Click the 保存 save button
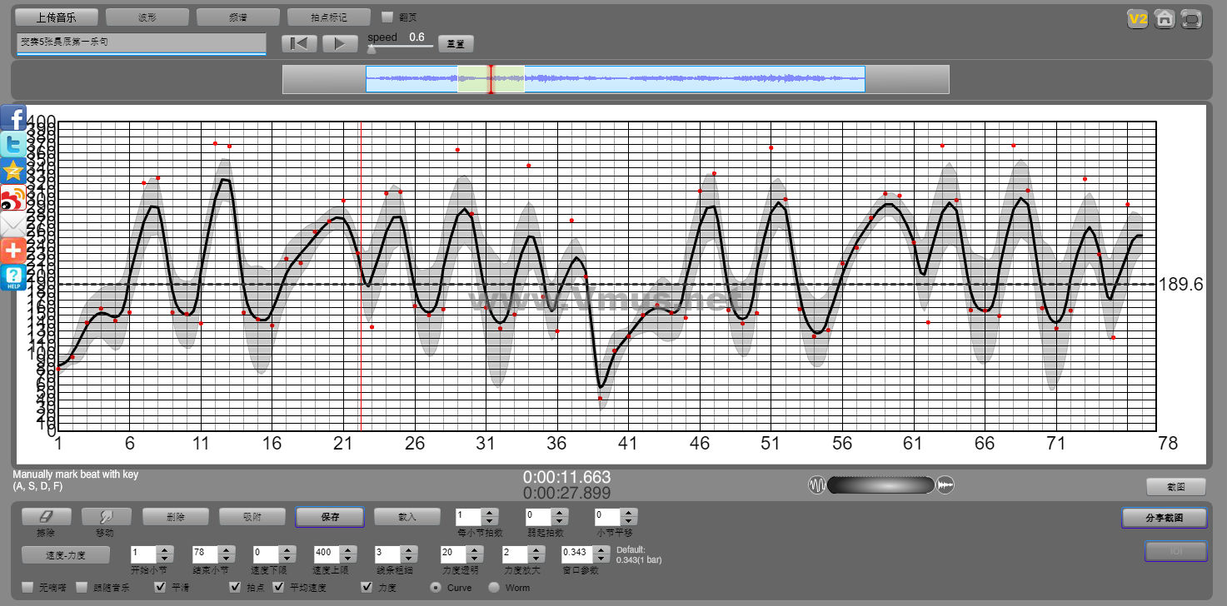Image resolution: width=1227 pixels, height=606 pixels. (x=330, y=517)
